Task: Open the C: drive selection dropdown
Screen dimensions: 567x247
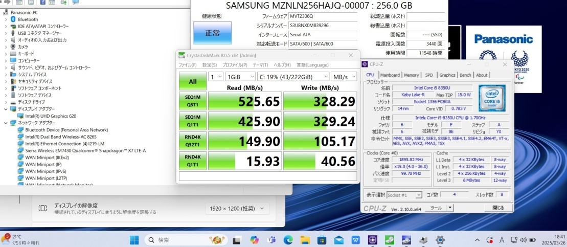Action: 293,77
